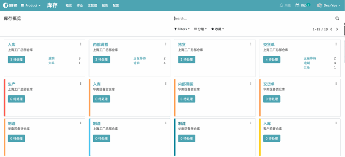
Task: Click 0 待处理 on 入库 客户前置仓库 card
Action: point(272,138)
